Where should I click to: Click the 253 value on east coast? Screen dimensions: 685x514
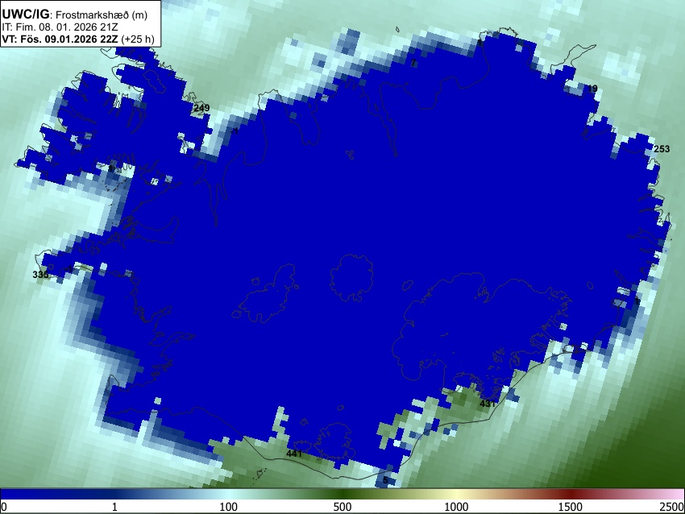(662, 149)
